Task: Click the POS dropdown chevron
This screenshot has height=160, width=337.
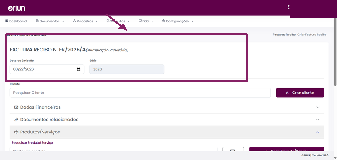Action: pos(152,21)
